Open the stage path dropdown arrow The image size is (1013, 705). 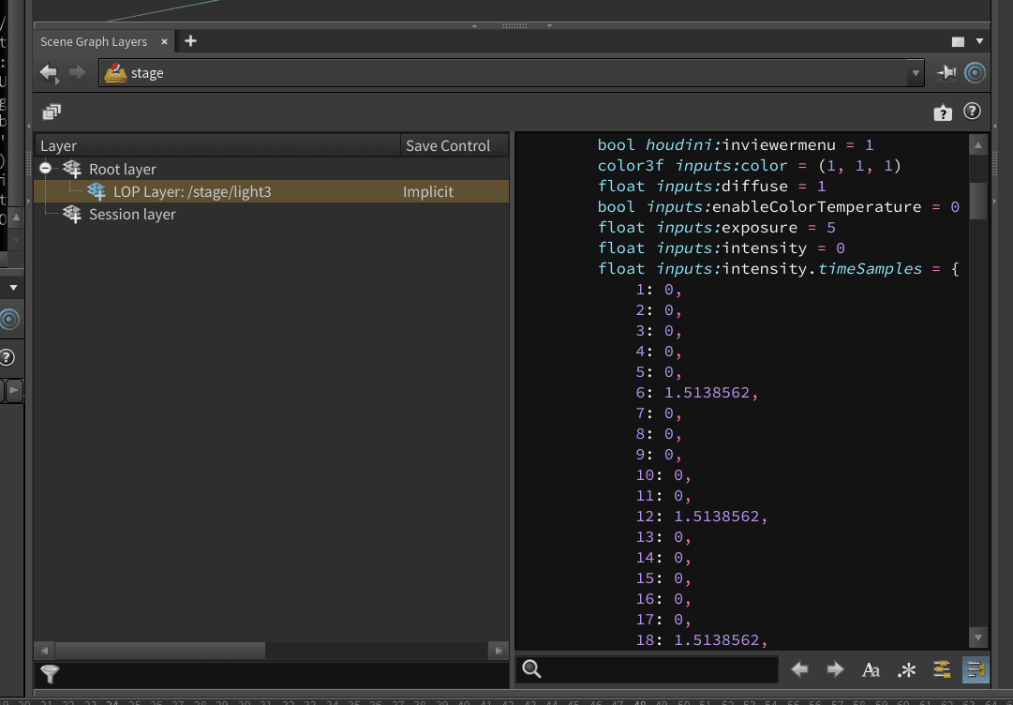916,73
